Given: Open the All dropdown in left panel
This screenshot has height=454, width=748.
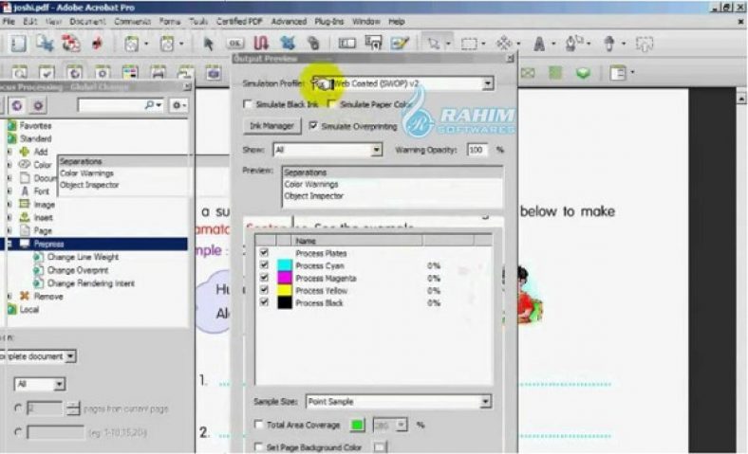Looking at the screenshot, I should point(59,384).
